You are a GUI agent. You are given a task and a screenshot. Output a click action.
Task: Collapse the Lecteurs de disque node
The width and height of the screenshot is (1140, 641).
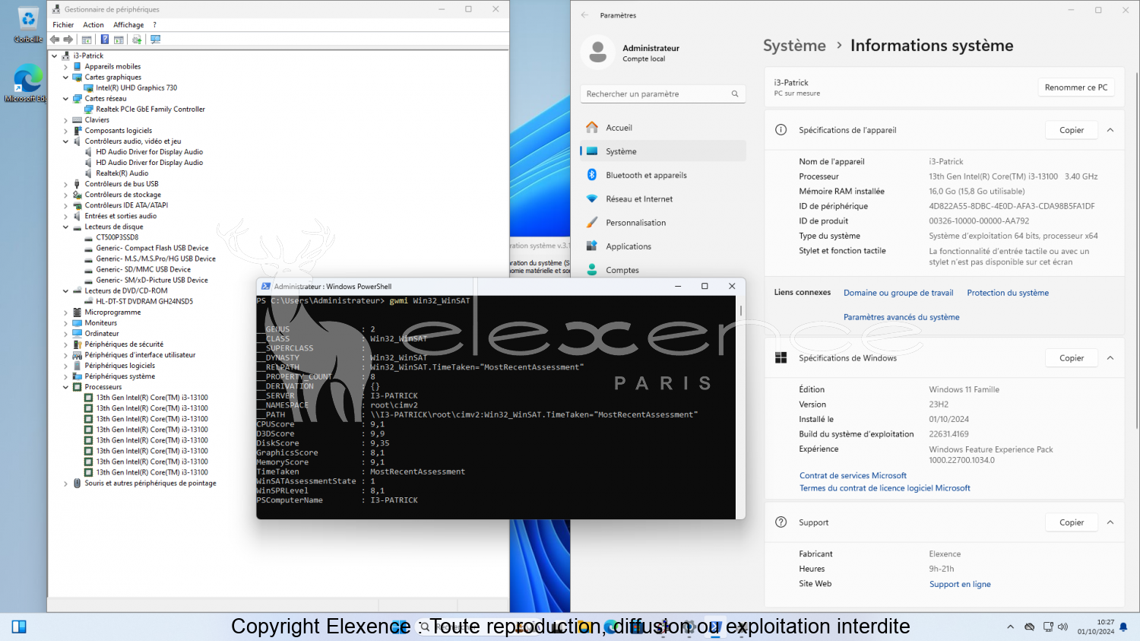click(65, 227)
